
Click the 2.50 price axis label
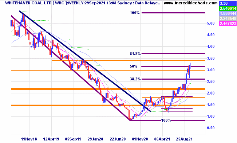[211, 81]
